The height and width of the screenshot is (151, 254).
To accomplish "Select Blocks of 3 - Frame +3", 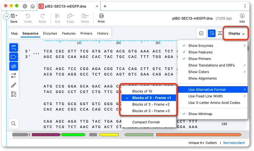I will click(x=149, y=111).
